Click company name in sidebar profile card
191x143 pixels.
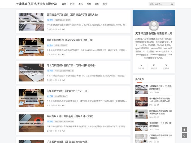(x=154, y=33)
